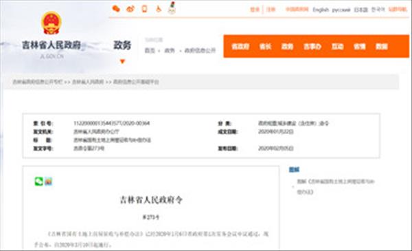Viewport: 412px width, 251px height.
Task: Open 吉林省人民政府 in the gray path bar
Action: point(88,82)
